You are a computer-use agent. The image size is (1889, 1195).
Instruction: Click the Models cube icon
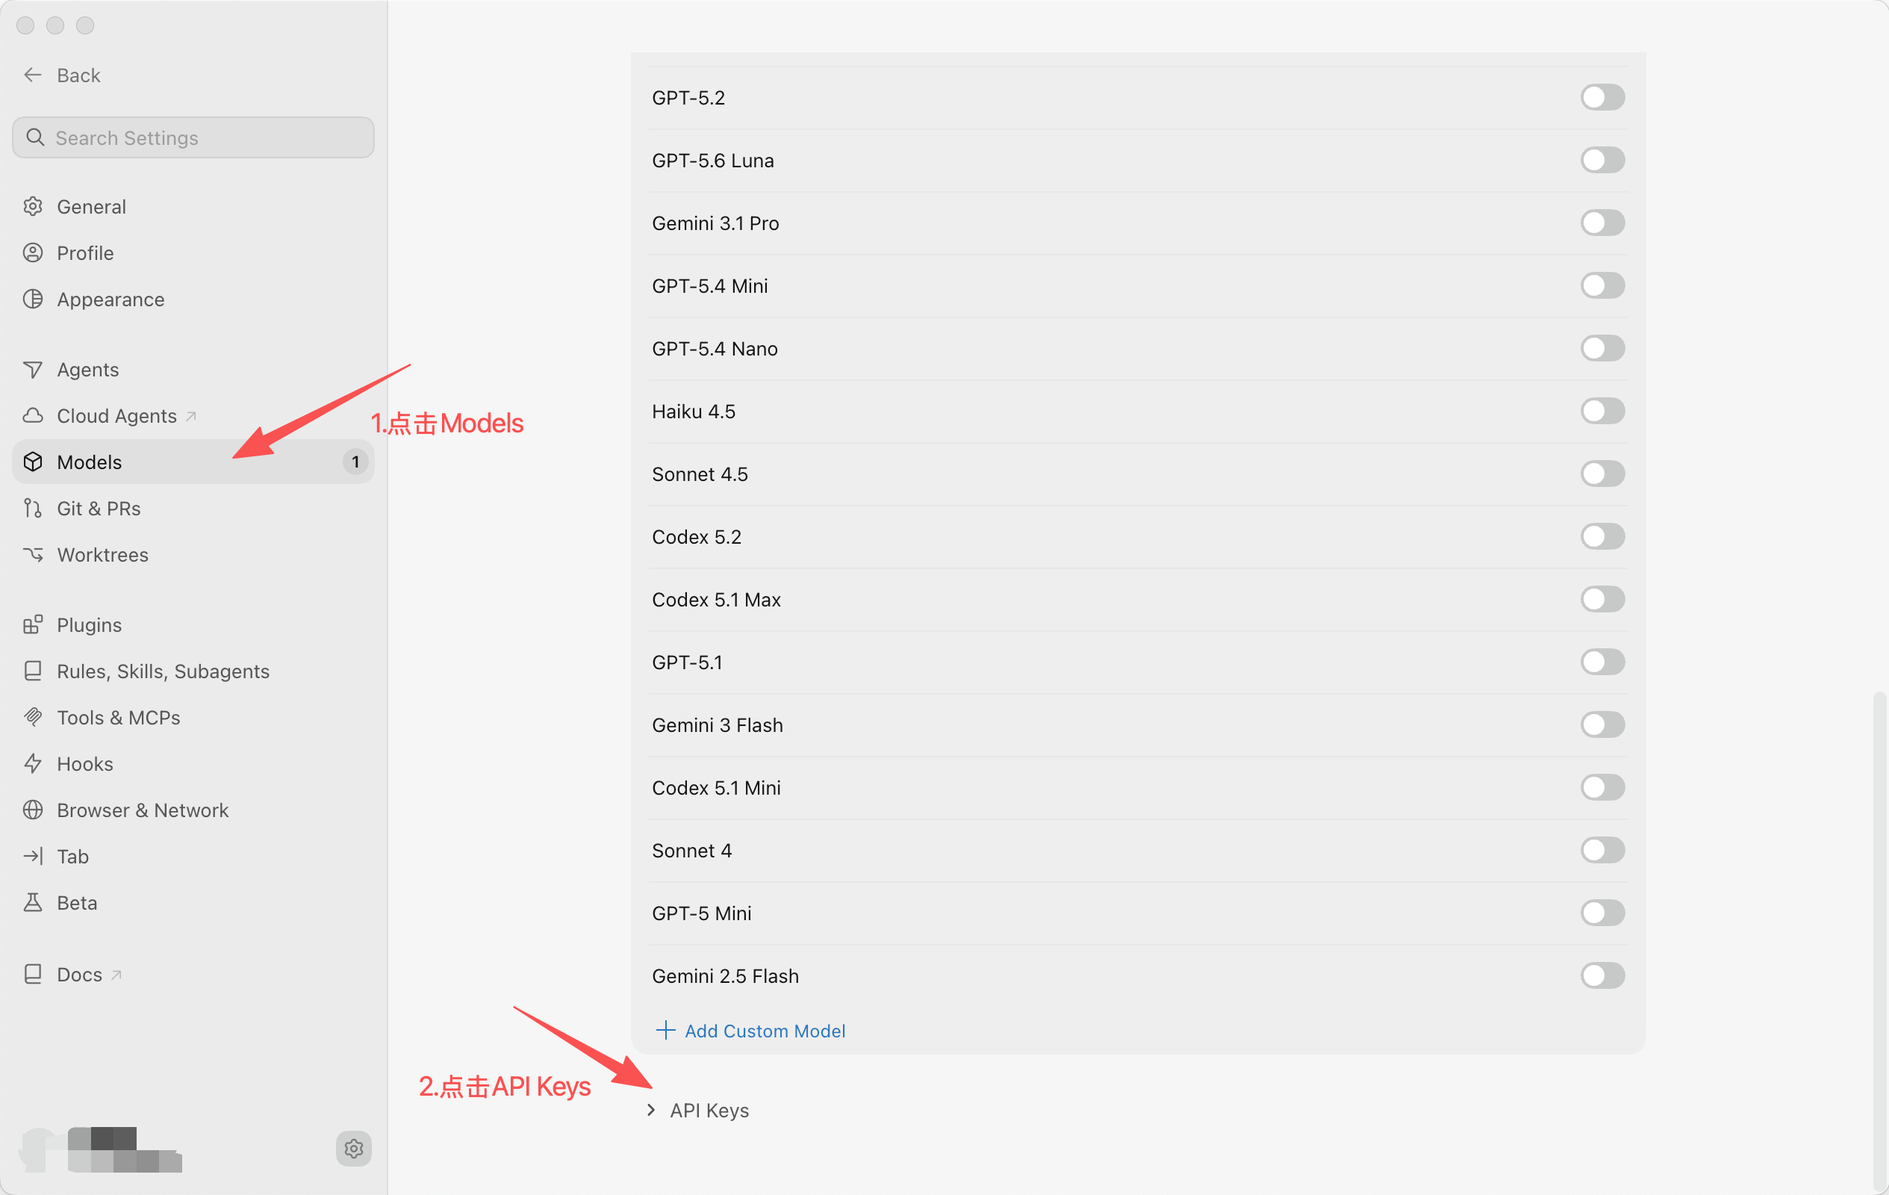coord(33,462)
